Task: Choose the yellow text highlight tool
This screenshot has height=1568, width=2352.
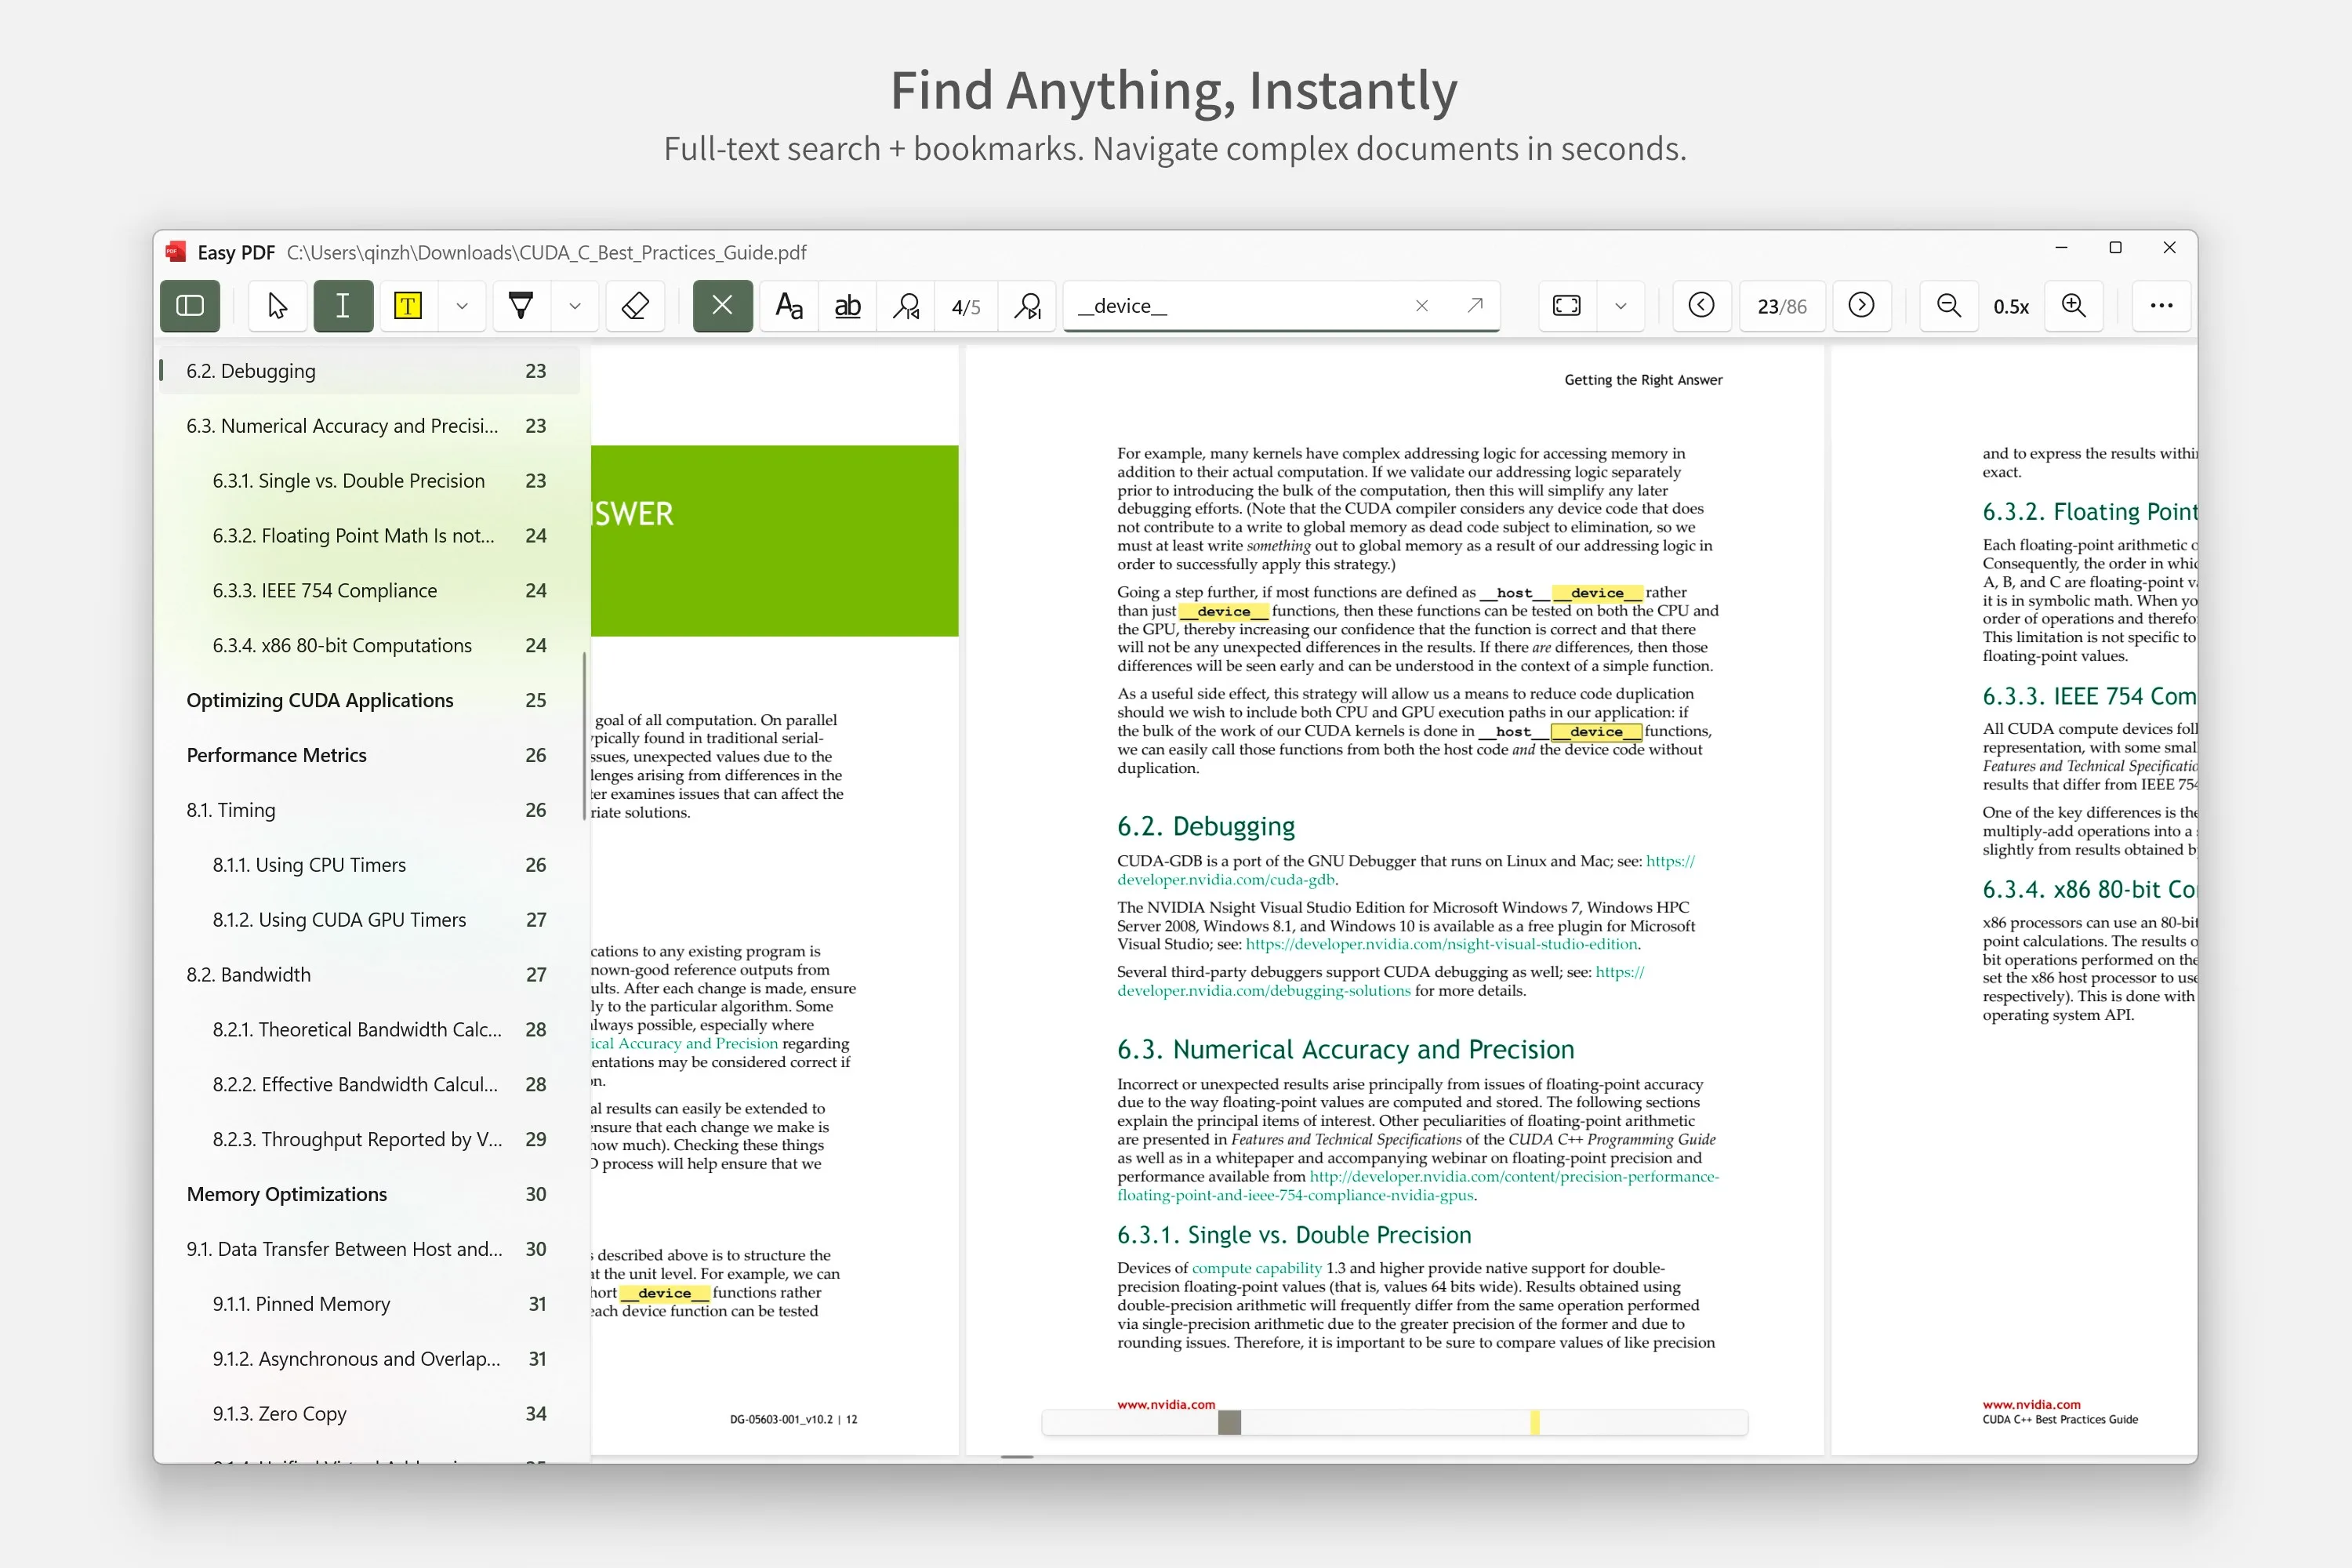Action: (408, 306)
